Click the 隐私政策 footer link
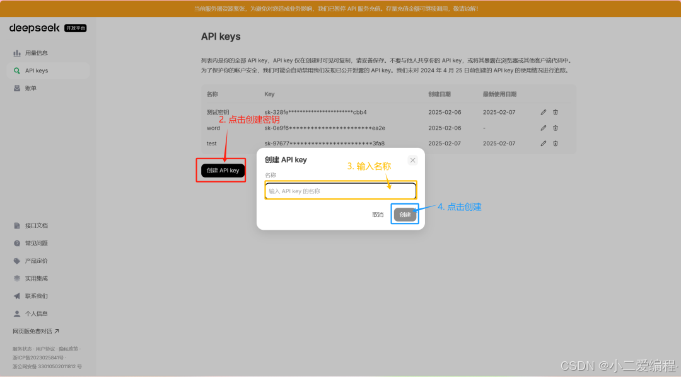This screenshot has width=681, height=377. (68, 349)
